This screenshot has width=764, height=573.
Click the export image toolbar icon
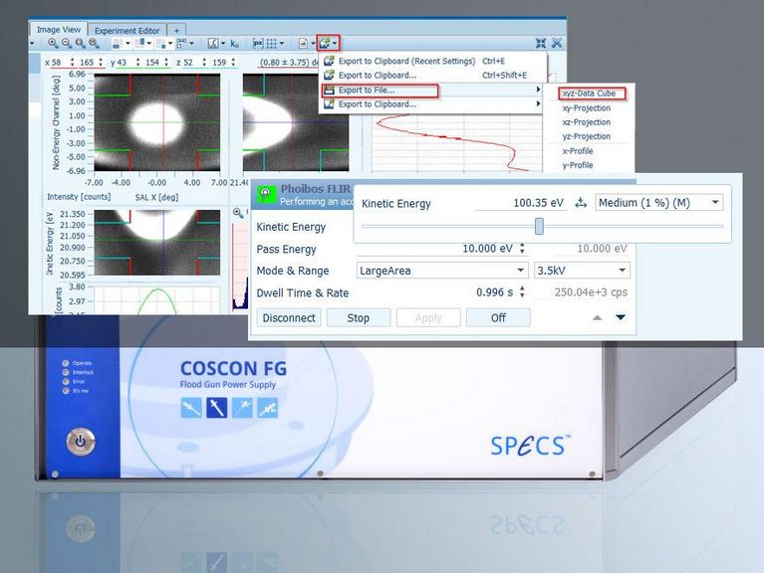(325, 44)
